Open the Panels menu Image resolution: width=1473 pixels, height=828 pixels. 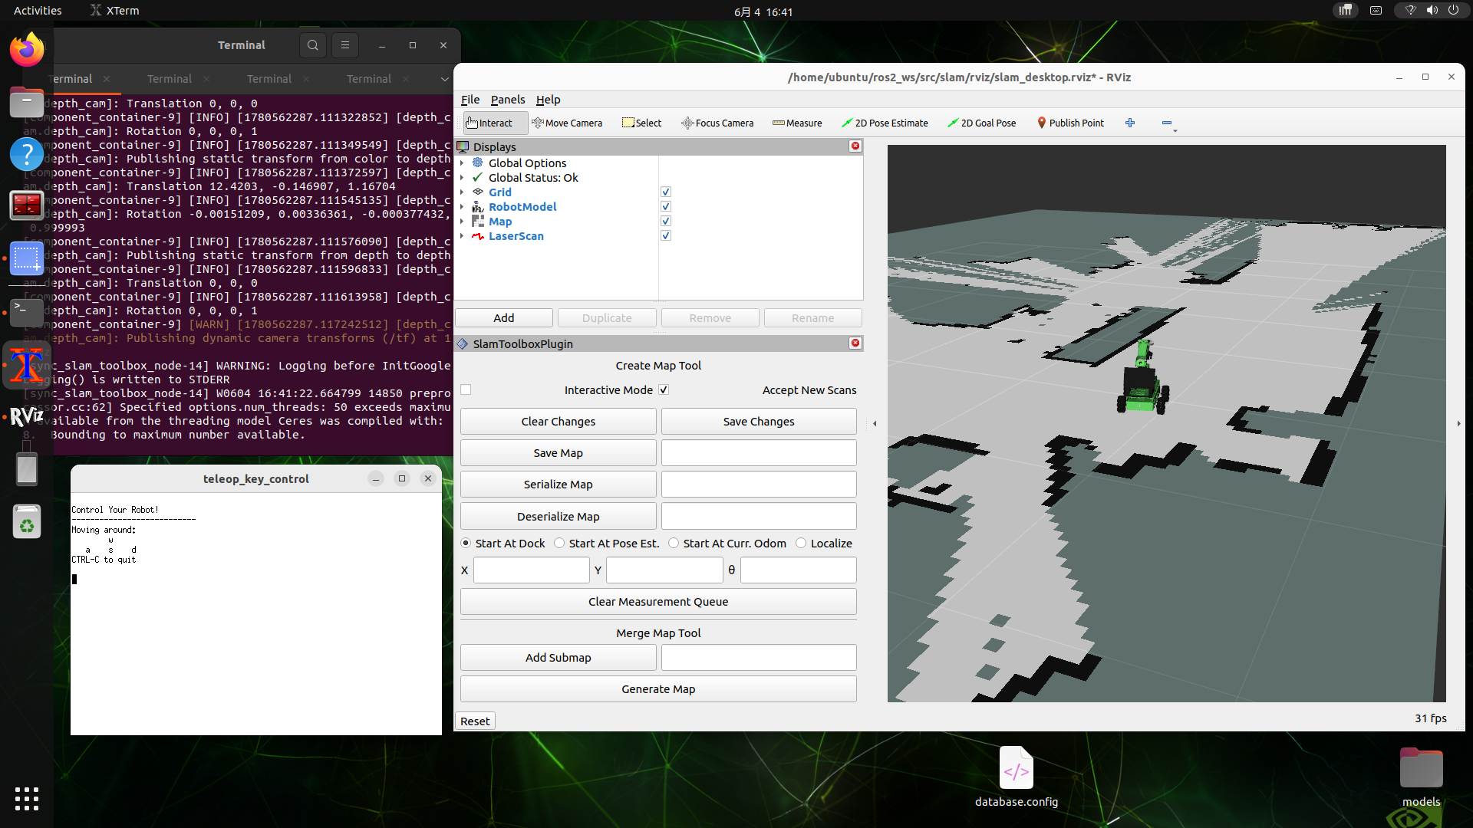tap(508, 100)
